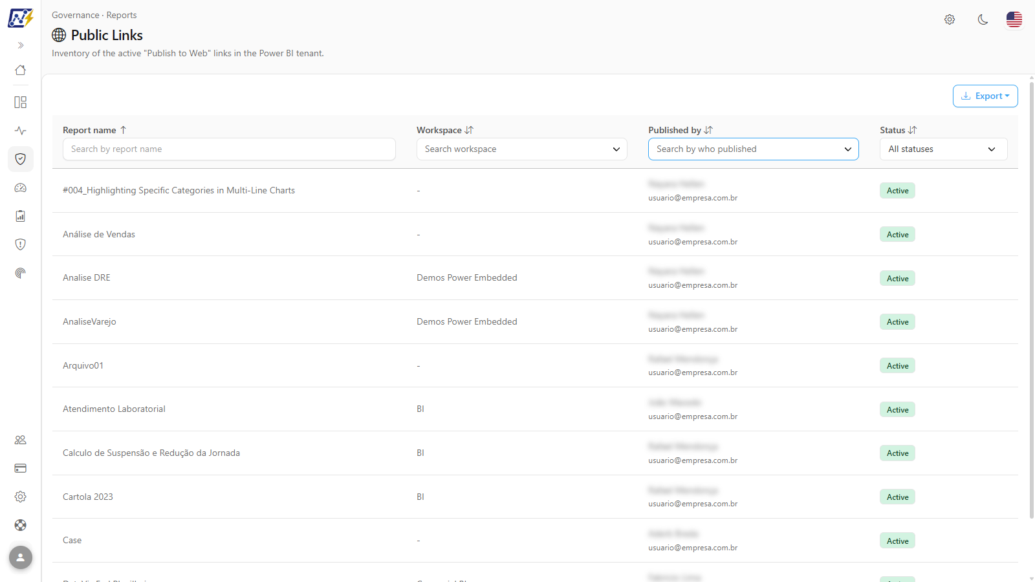Click the Governance · Reports breadcrumb

point(94,15)
